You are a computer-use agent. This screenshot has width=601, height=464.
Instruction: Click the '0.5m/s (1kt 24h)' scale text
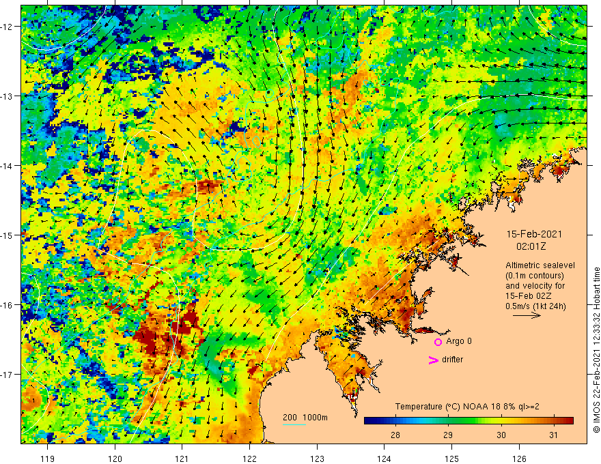point(536,306)
